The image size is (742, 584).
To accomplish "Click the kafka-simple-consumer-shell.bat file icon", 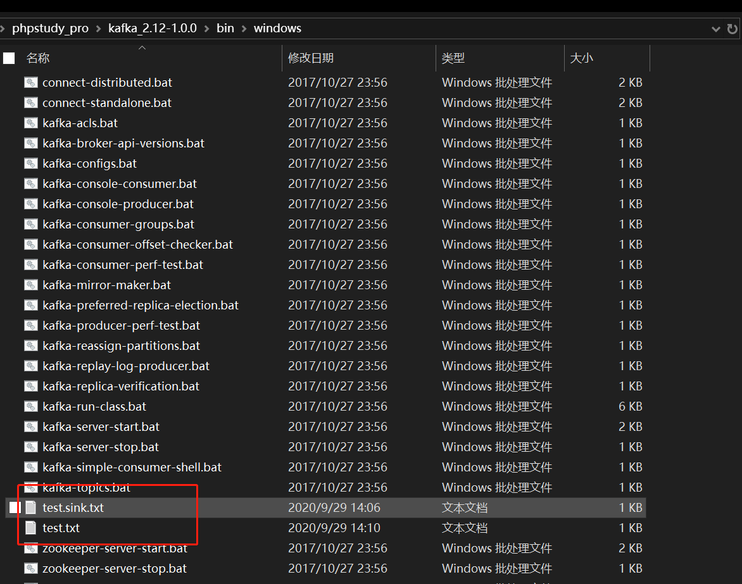I will coord(31,468).
